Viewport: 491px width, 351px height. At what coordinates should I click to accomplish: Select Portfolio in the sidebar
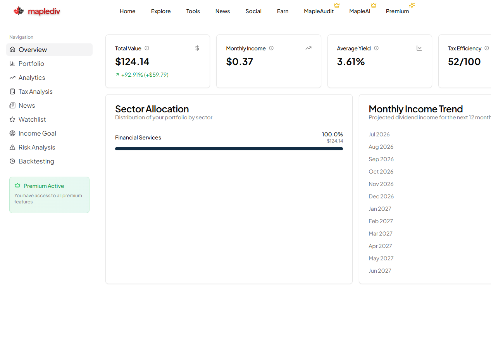click(x=49, y=64)
